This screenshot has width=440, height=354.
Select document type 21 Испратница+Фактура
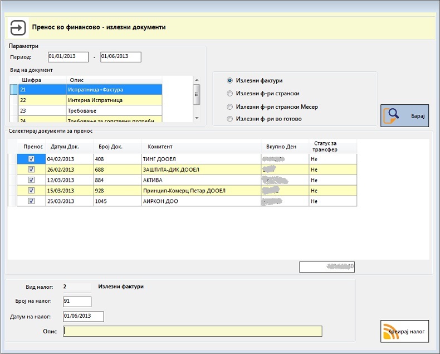(90, 90)
